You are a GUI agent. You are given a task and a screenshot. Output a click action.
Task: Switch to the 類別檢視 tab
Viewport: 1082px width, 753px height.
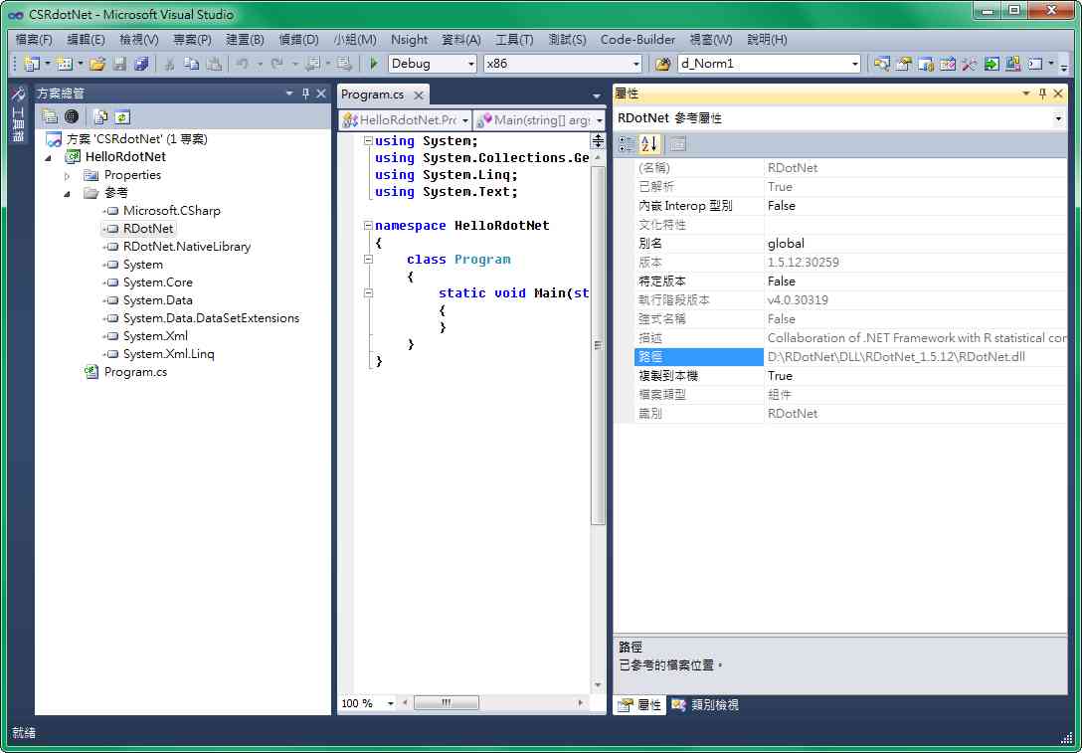705,704
